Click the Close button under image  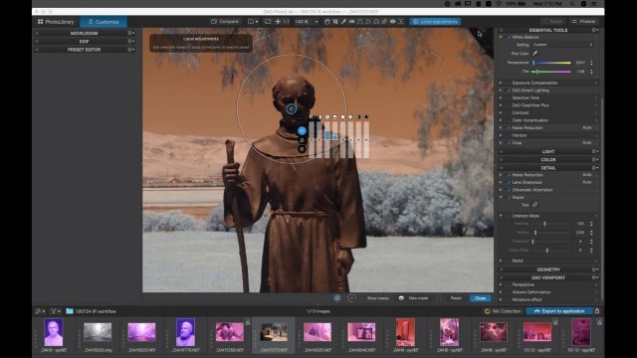pyautogui.click(x=480, y=298)
